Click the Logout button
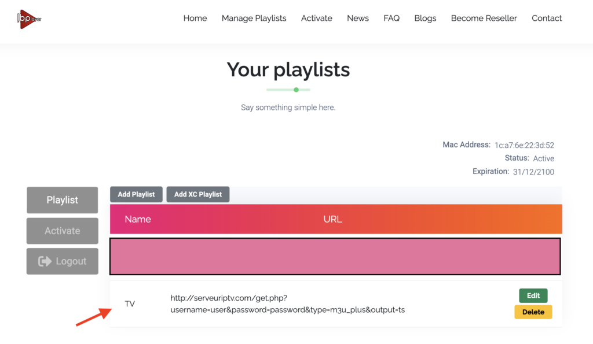This screenshot has height=344, width=593. click(63, 261)
